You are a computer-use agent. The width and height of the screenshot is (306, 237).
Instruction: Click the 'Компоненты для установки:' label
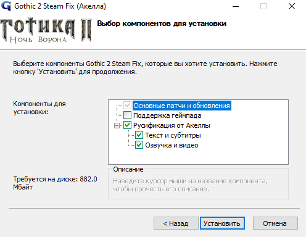[x=39, y=108]
